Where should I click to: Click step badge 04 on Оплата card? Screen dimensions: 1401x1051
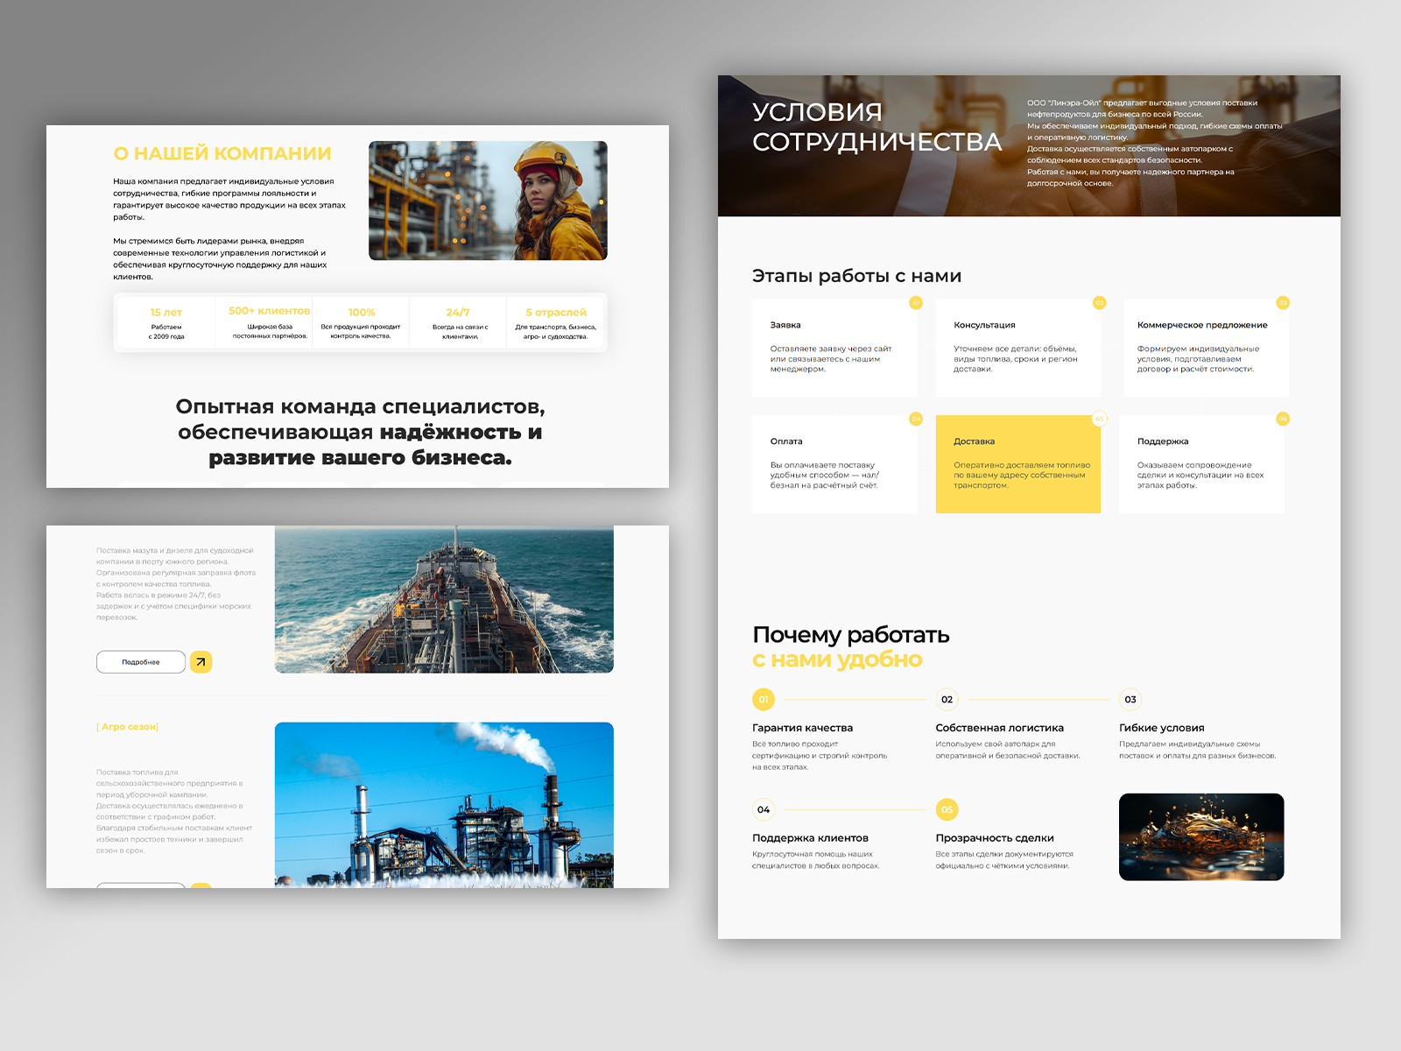[x=916, y=419]
